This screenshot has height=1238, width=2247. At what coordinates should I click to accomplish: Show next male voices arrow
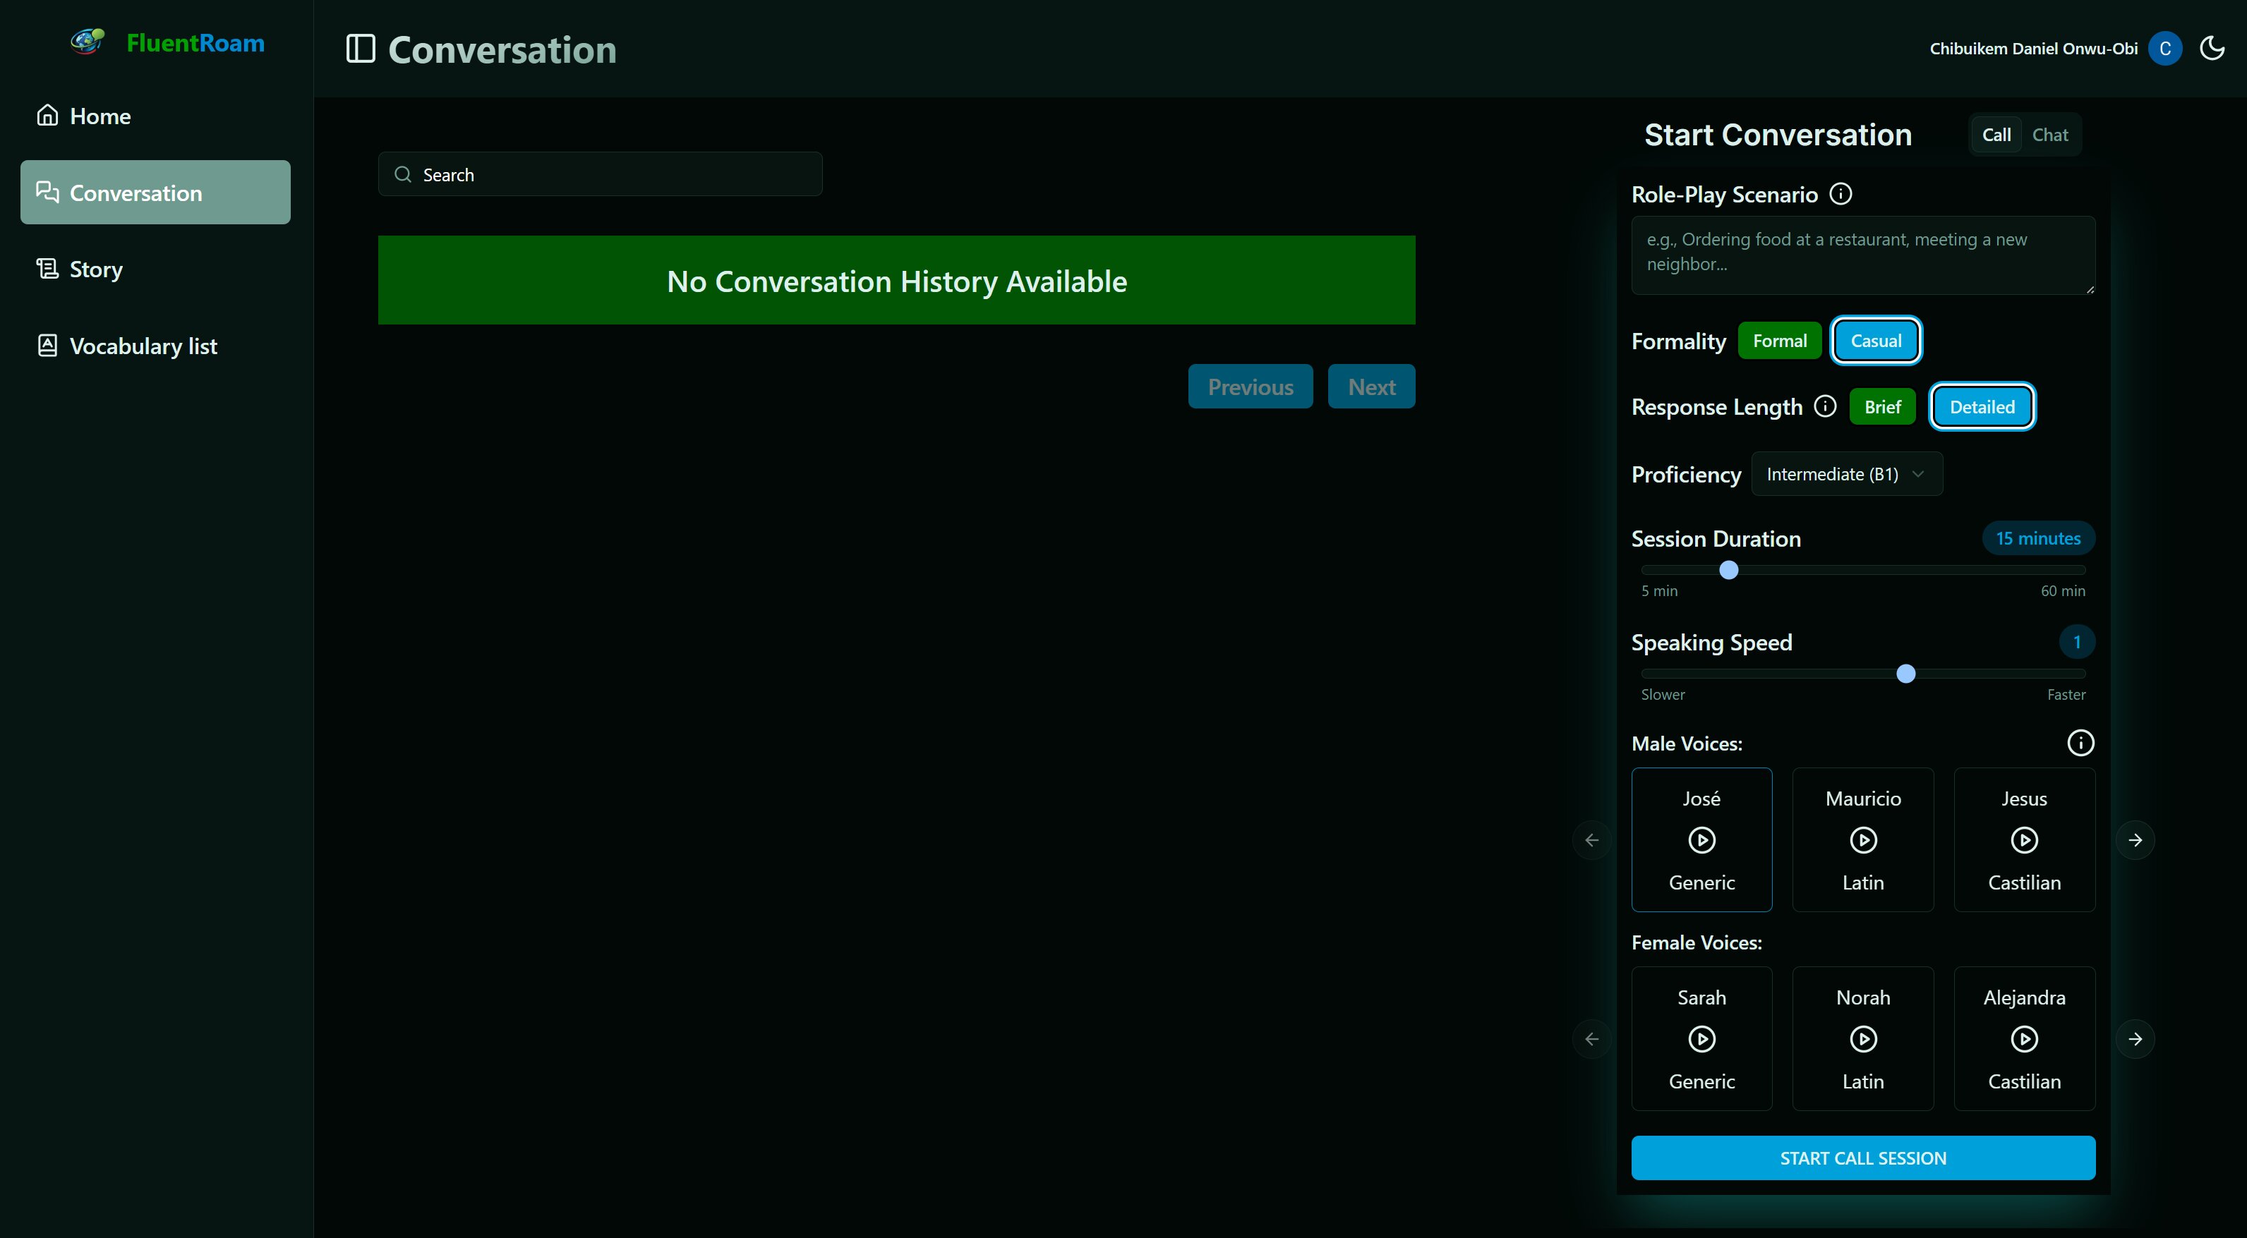2135,839
